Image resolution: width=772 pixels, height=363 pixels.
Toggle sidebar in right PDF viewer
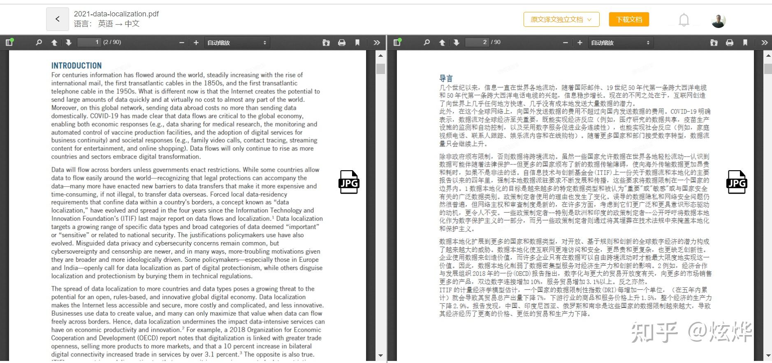click(x=397, y=42)
